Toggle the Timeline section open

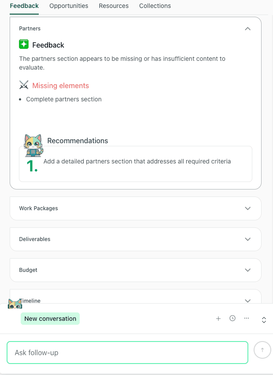click(247, 301)
